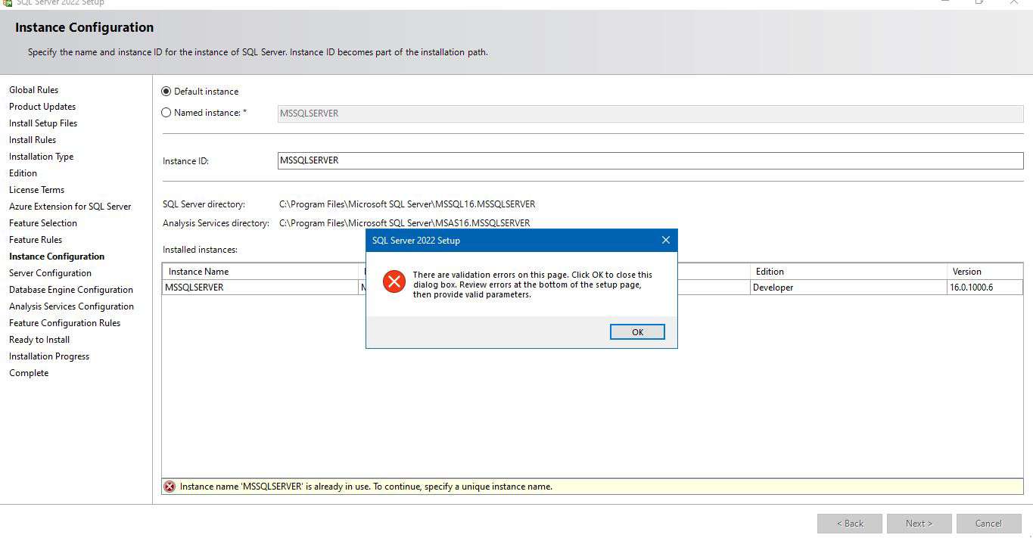
Task: Open the License Terms step
Action: [x=36, y=190]
